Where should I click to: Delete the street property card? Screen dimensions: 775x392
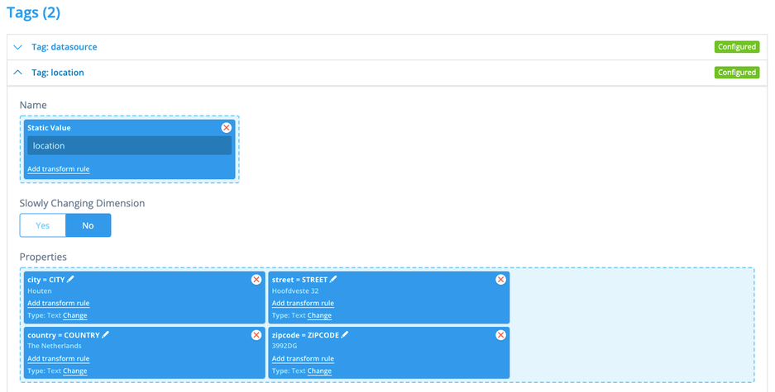(500, 280)
